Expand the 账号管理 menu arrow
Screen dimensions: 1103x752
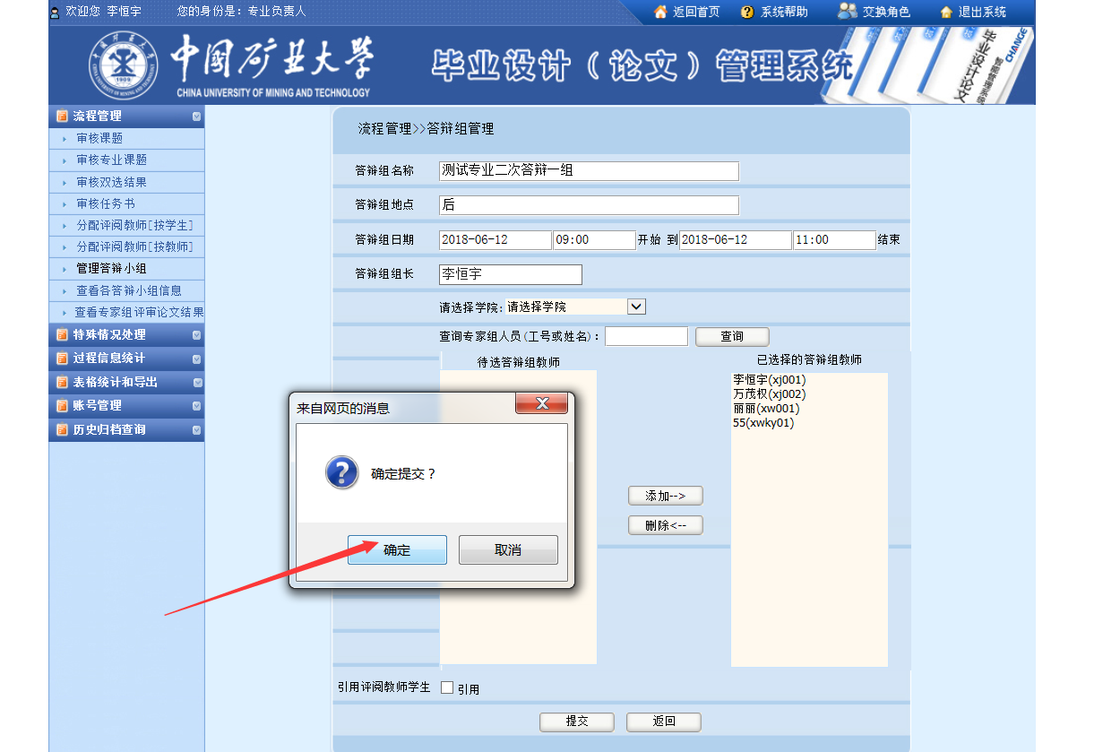pyautogui.click(x=196, y=406)
